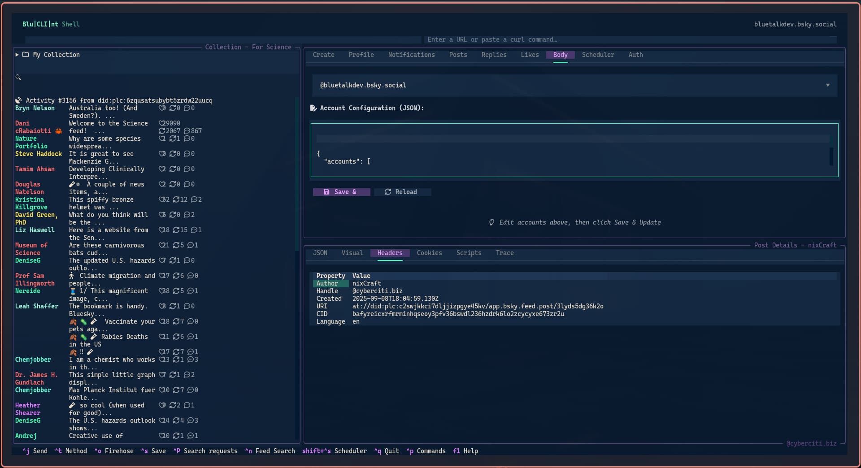The width and height of the screenshot is (861, 468).
Task: Click the satellite icon beside Activity #3156
Action: [18, 100]
